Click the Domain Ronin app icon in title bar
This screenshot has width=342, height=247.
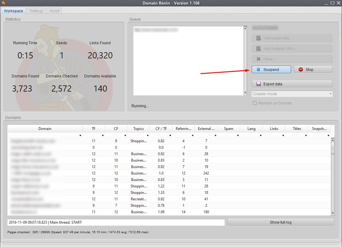(x=3, y=3)
